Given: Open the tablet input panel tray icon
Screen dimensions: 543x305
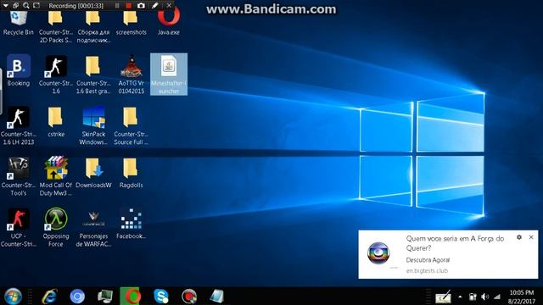Looking at the screenshot, I should click(443, 297).
